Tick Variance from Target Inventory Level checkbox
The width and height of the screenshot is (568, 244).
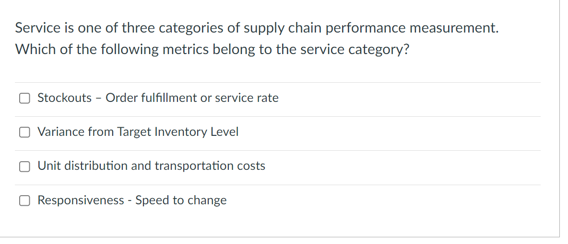[x=24, y=133]
